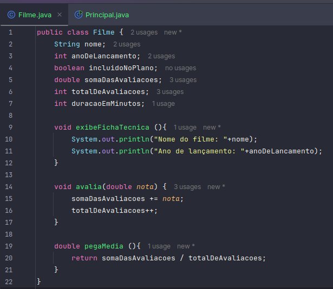This screenshot has width=333, height=289.
Task: Click line number 22 in the gutter
Action: 9,282
